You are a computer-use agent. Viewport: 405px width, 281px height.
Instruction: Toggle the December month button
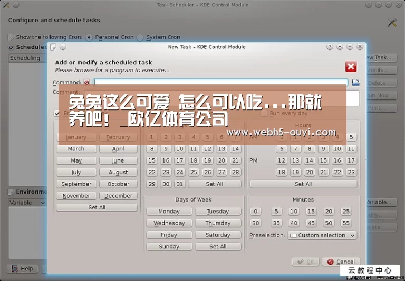click(x=118, y=196)
